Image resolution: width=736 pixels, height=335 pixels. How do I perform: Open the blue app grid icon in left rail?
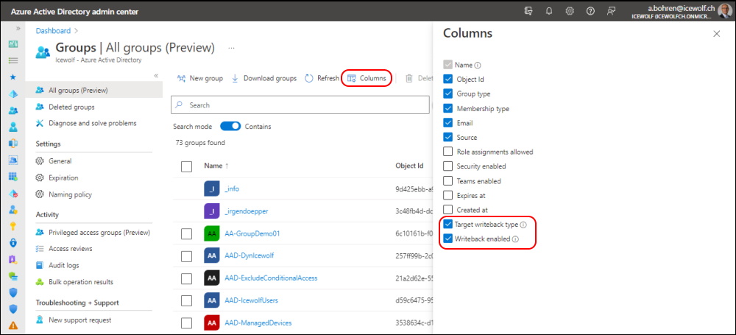point(13,176)
